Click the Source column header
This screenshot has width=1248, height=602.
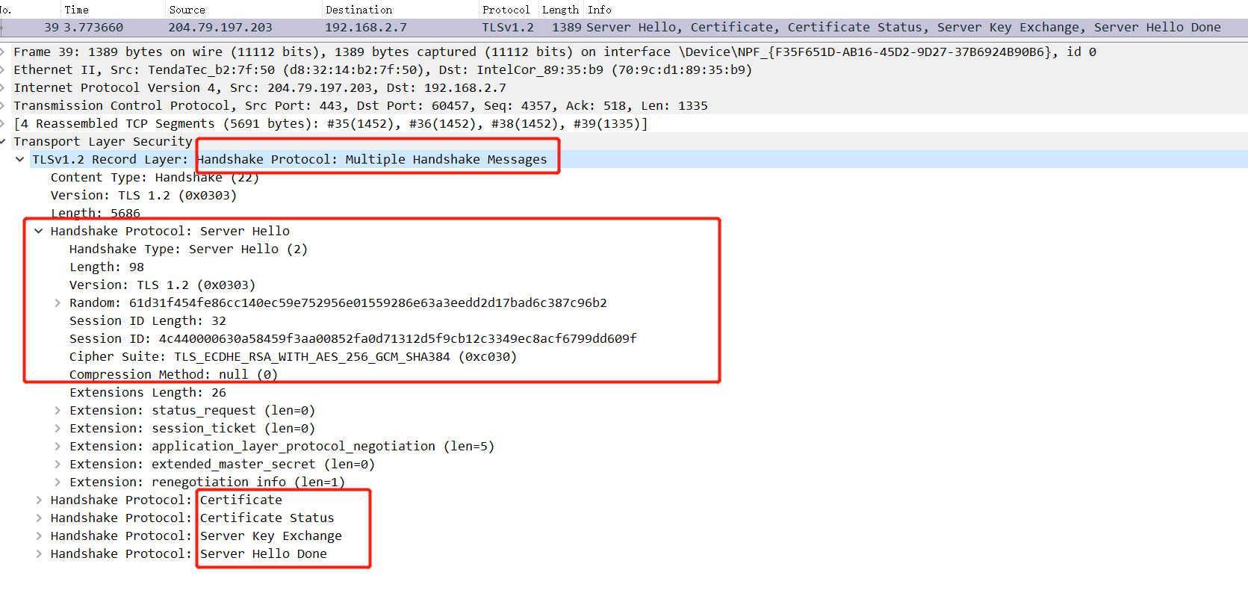pos(187,10)
